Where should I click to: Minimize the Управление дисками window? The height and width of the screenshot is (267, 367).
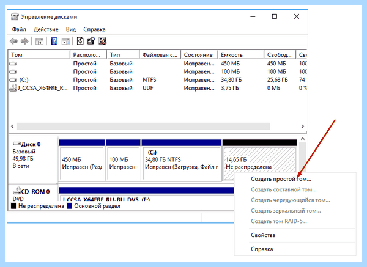(x=253, y=16)
